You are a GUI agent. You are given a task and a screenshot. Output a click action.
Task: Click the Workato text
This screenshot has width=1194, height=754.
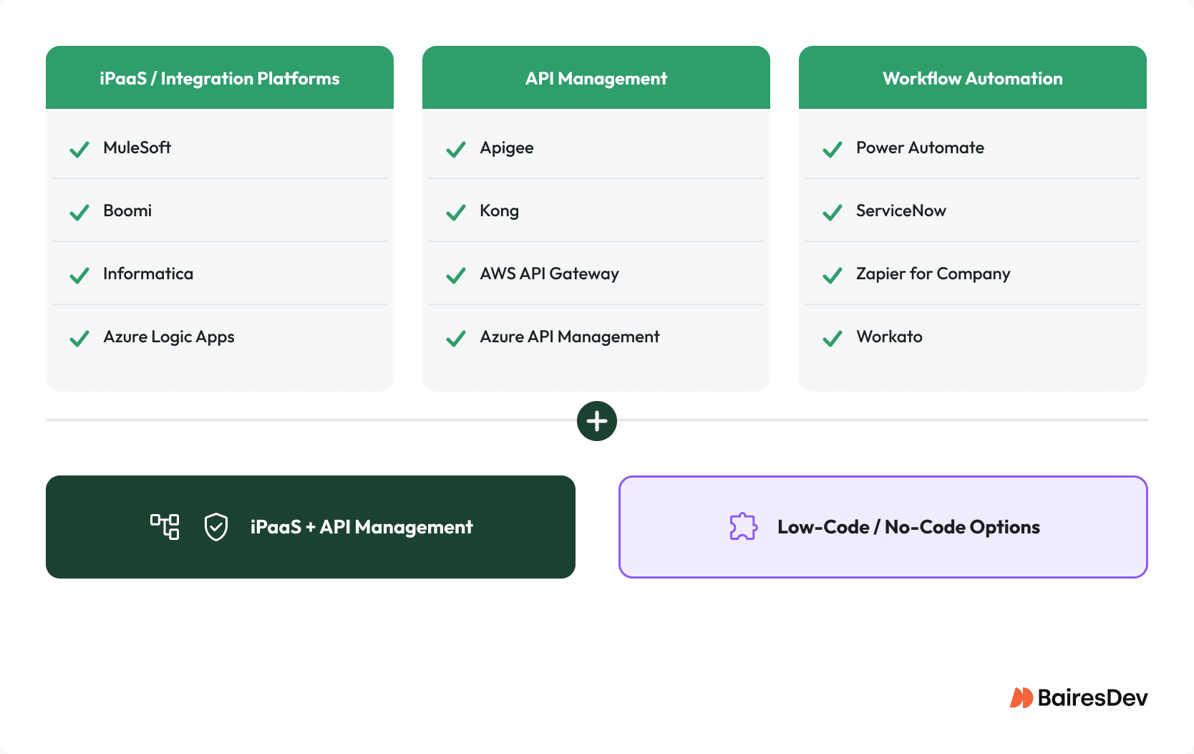pyautogui.click(x=889, y=337)
